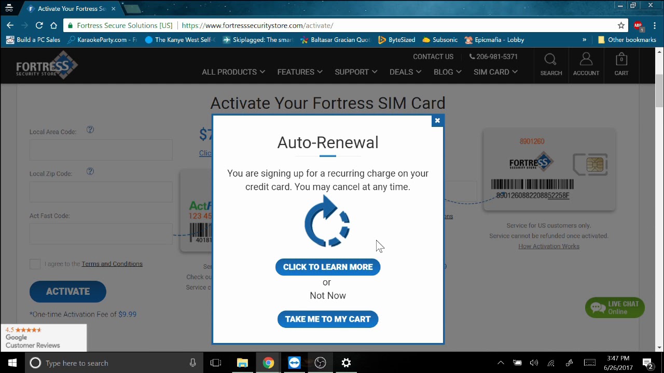Screen dimensions: 664x373
Task: Bookmark this page with star icon
Action: [621, 25]
